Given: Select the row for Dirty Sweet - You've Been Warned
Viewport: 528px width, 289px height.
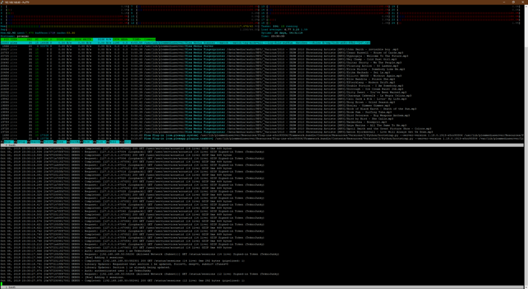Looking at the screenshot, I should 205,92.
